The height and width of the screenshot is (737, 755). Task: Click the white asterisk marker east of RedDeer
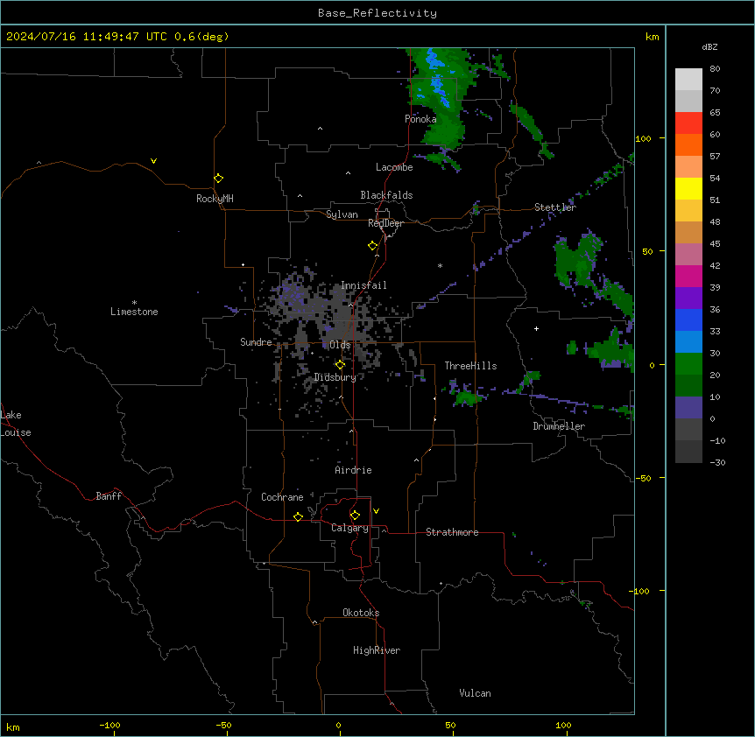coord(440,265)
